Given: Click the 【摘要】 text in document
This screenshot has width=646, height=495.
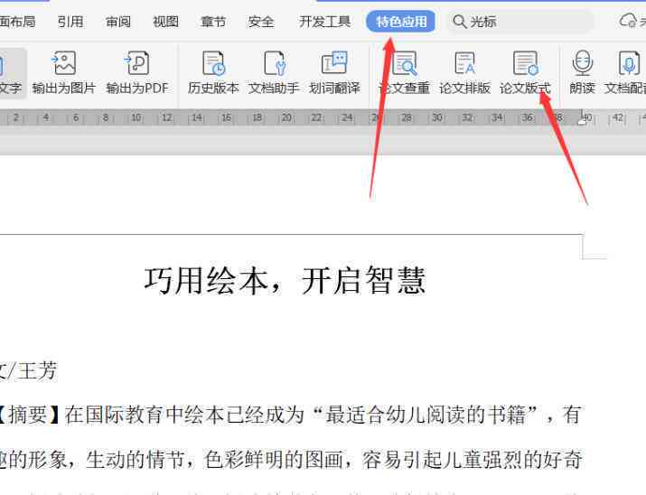Looking at the screenshot, I should 32,415.
